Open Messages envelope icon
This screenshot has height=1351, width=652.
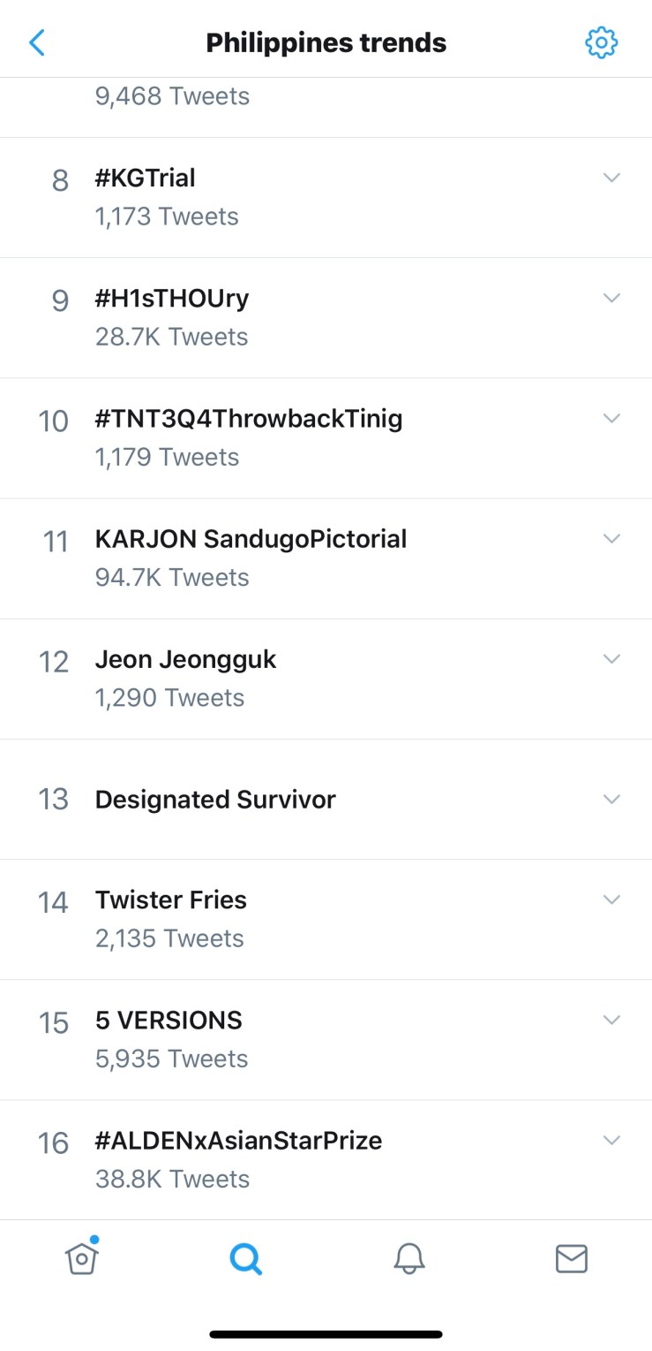click(572, 1258)
